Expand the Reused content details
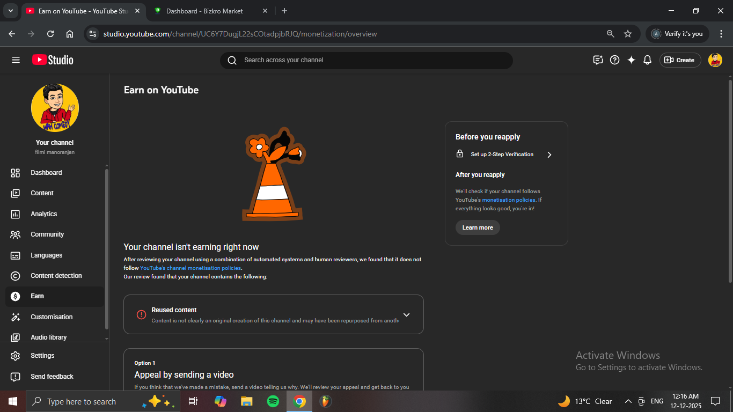The width and height of the screenshot is (733, 412). click(406, 315)
